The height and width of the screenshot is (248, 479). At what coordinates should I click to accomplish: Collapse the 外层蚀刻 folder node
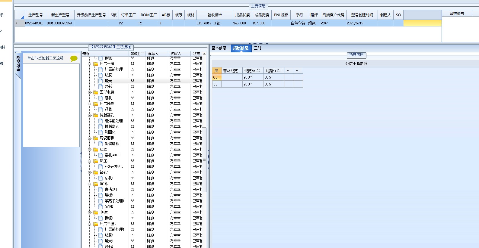90,104
